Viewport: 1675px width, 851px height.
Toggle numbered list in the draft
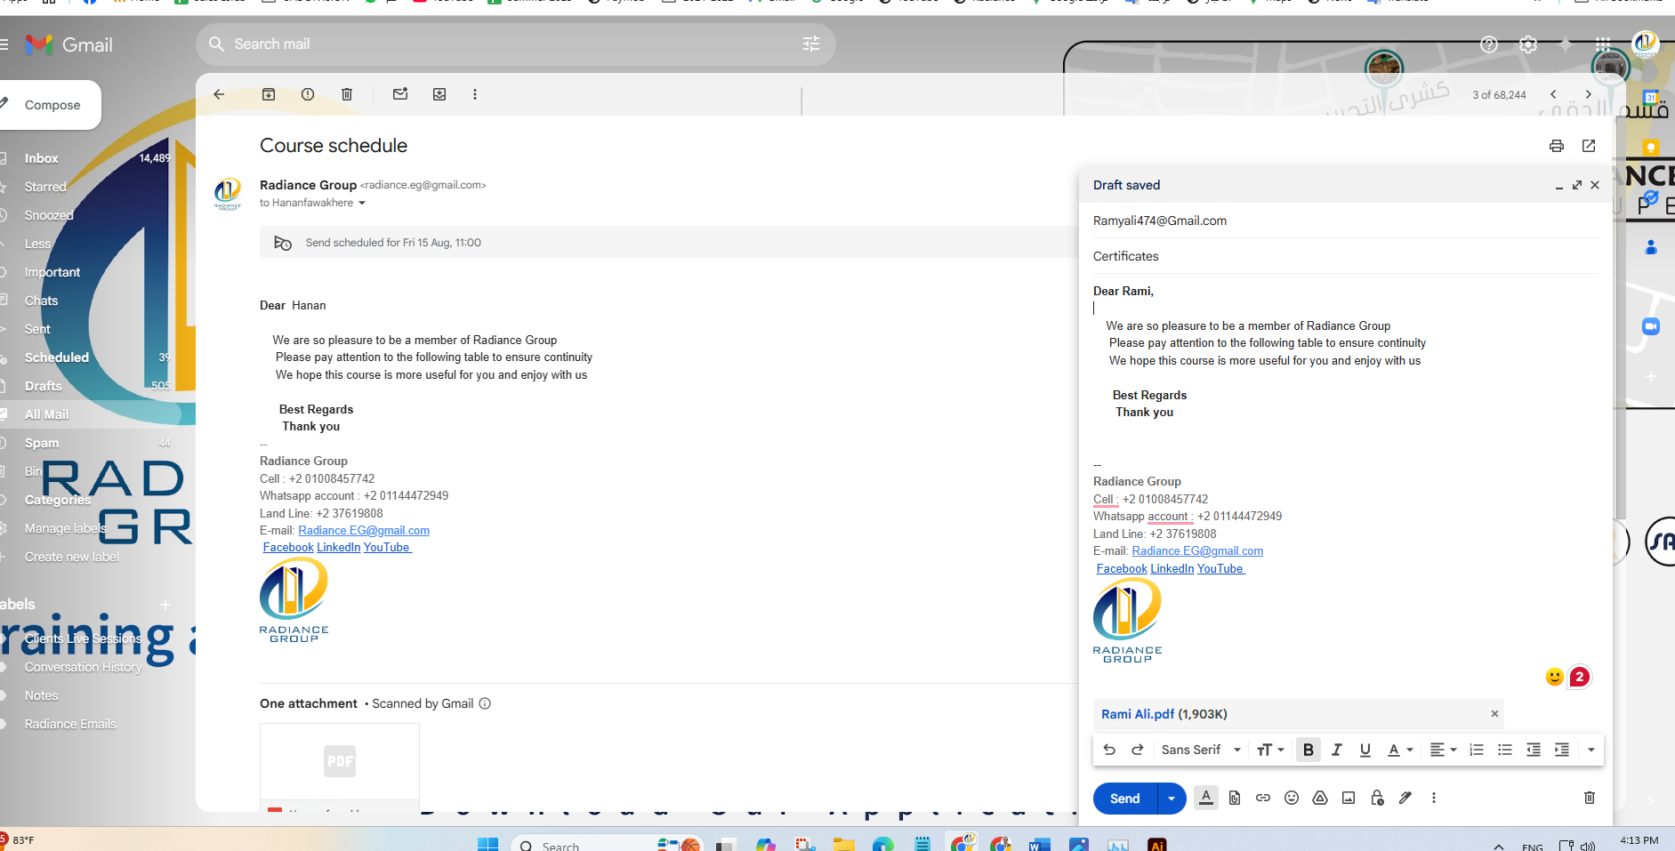tap(1477, 750)
